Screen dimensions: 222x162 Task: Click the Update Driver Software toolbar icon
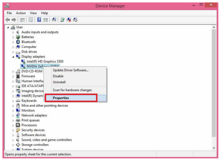pos(62,20)
